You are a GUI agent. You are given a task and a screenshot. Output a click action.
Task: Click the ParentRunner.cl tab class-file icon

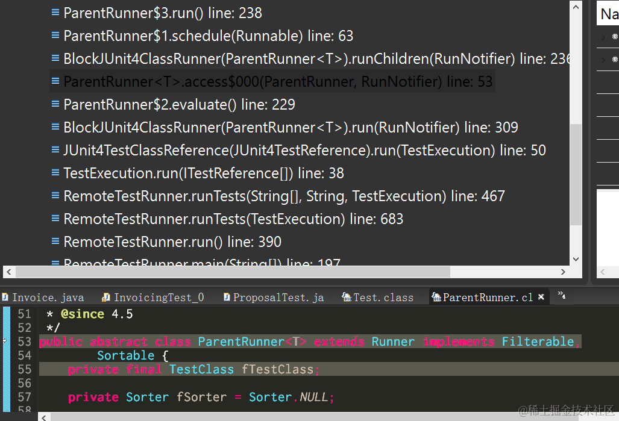(436, 297)
